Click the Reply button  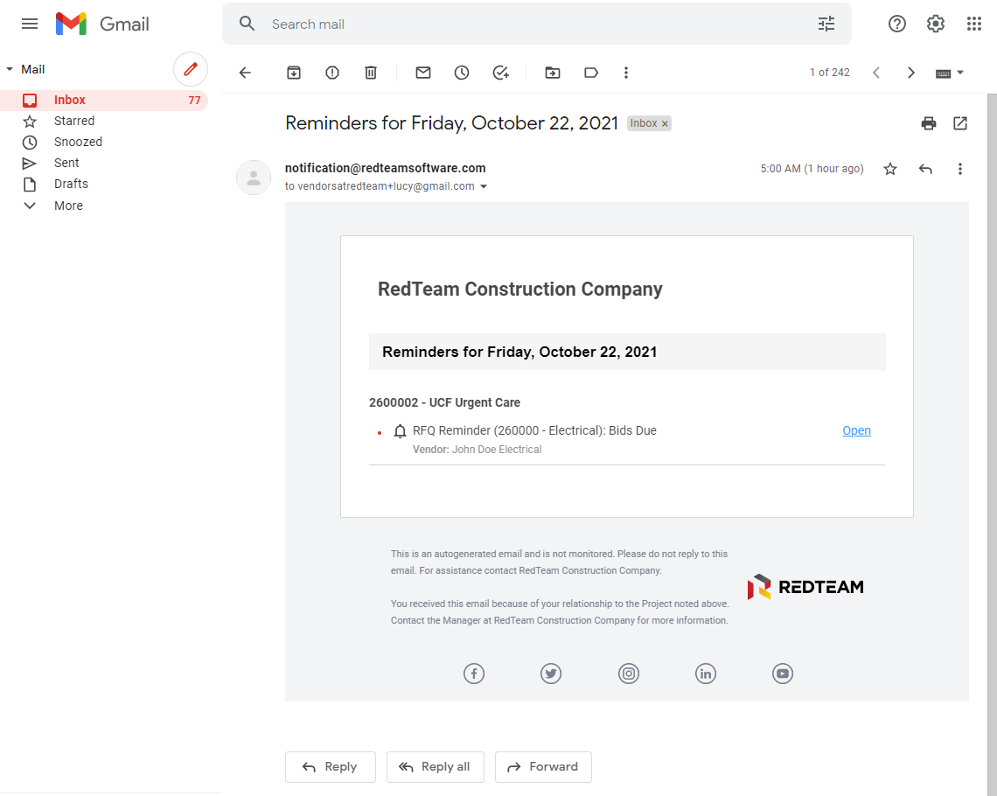click(330, 767)
